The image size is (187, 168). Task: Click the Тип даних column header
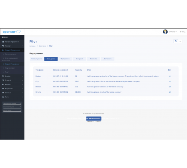pyautogui.click(x=39, y=70)
